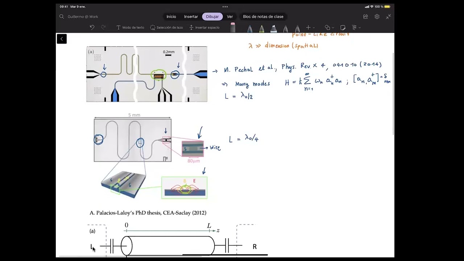Select the highlighter marker tool
Screen dimensions: 464x261
[x=274, y=28]
